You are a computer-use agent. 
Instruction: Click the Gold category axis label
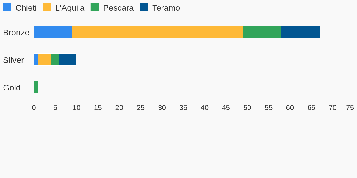pos(12,88)
